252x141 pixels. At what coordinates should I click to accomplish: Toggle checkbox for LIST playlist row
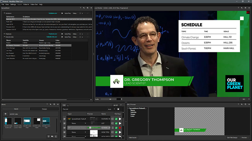coord(64,123)
